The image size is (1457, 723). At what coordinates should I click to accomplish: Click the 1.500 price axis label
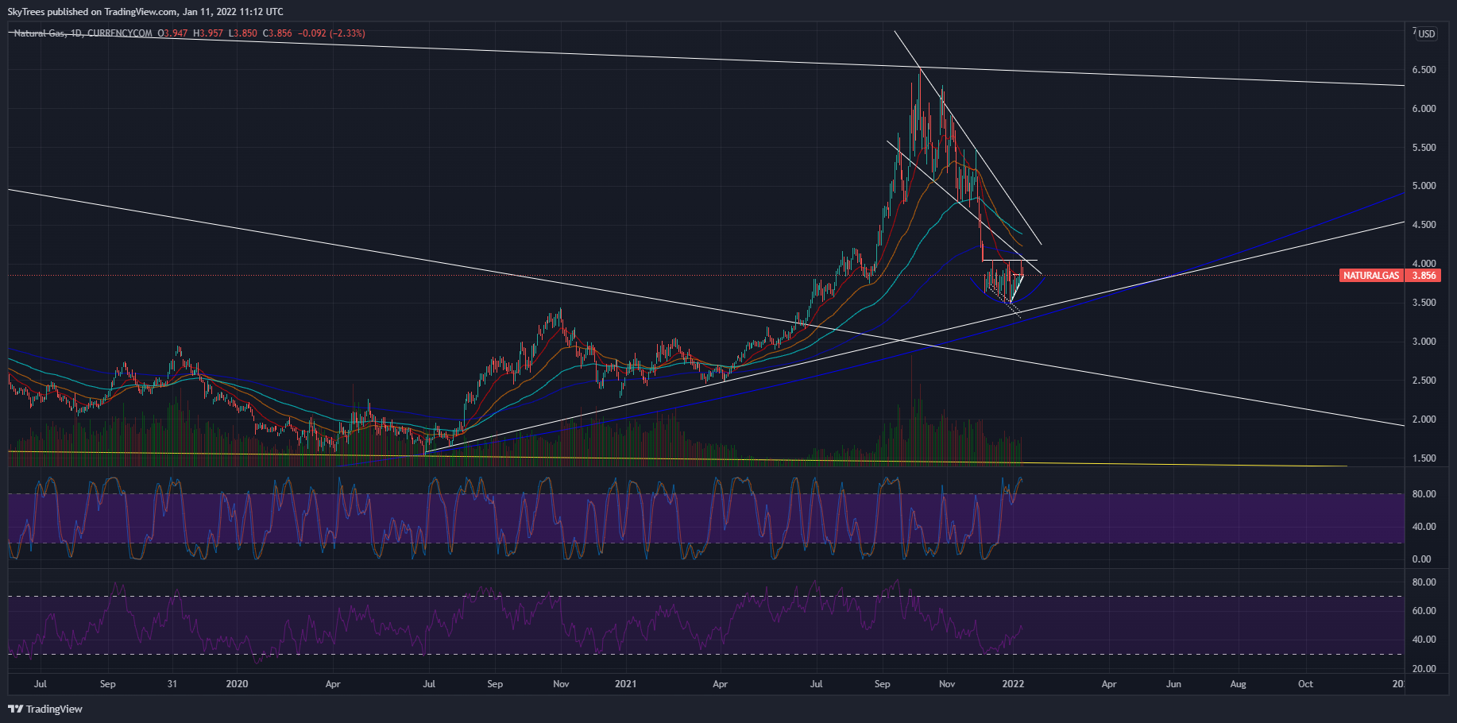(x=1424, y=458)
